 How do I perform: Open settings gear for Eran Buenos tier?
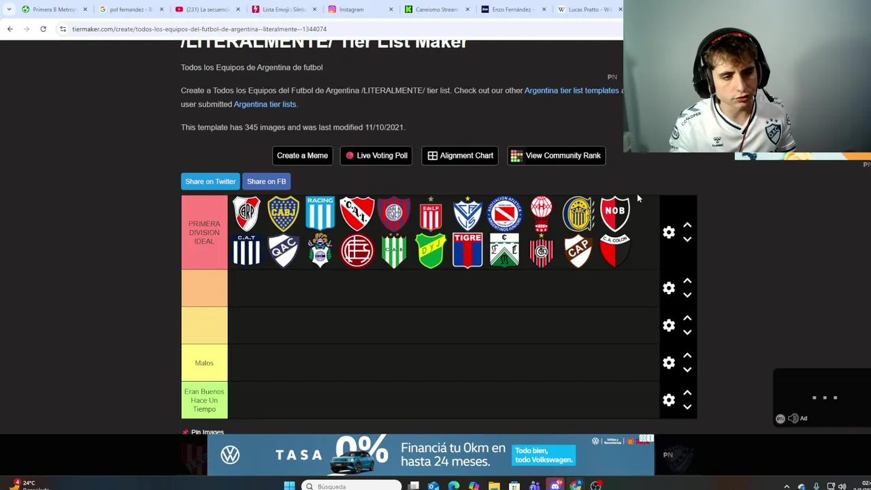pyautogui.click(x=669, y=400)
